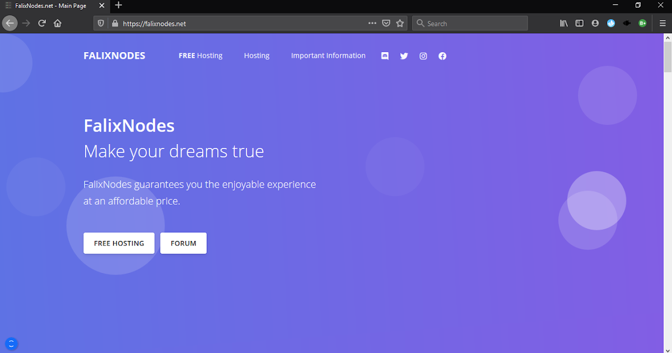Open the Firefox Library icon
672x353 pixels.
tap(563, 23)
